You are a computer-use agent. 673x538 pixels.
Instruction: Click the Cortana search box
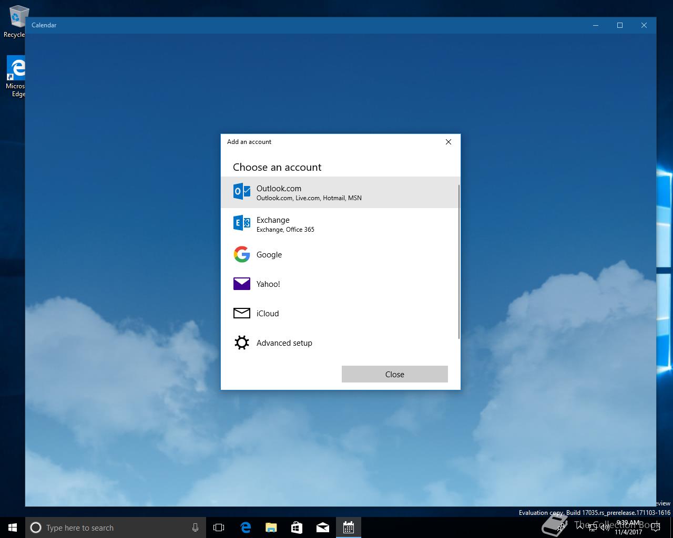[x=116, y=527]
